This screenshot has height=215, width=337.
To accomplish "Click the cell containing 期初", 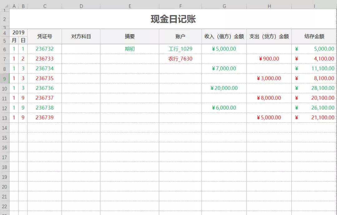I will [x=130, y=49].
